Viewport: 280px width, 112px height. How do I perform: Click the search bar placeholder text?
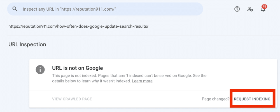click(x=69, y=9)
